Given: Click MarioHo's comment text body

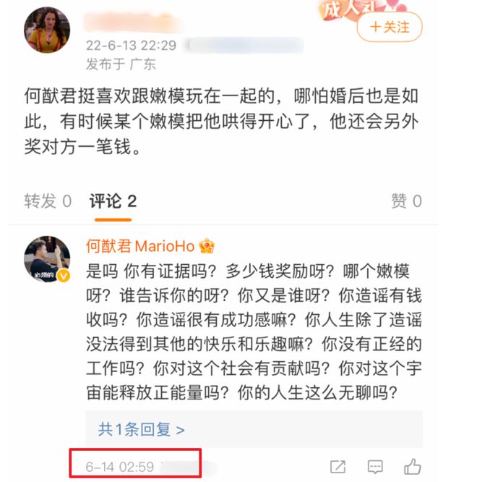Looking at the screenshot, I should click(x=254, y=332).
